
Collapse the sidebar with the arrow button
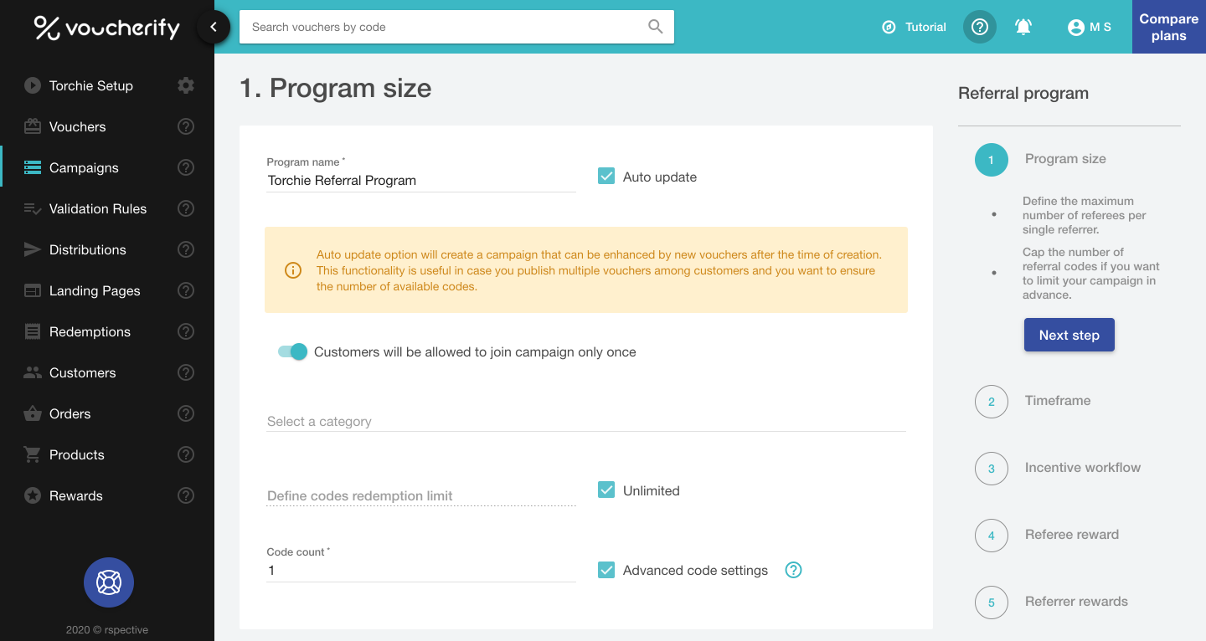tap(214, 27)
